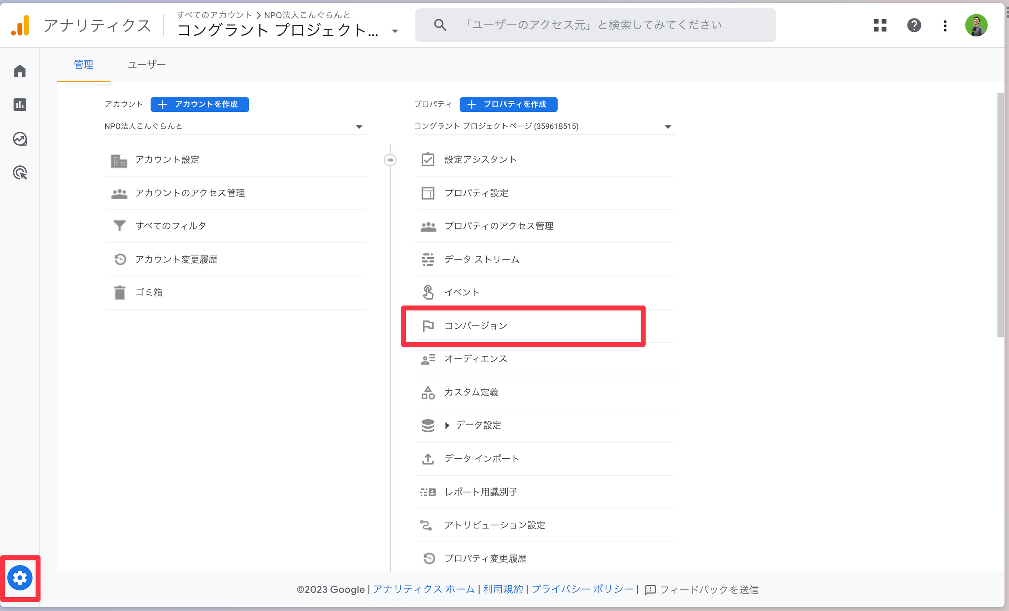
Task: Open the Reports bar-chart sidebar icon
Action: pos(20,105)
